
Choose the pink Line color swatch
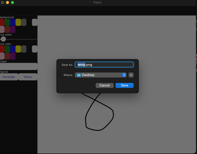point(2,56)
